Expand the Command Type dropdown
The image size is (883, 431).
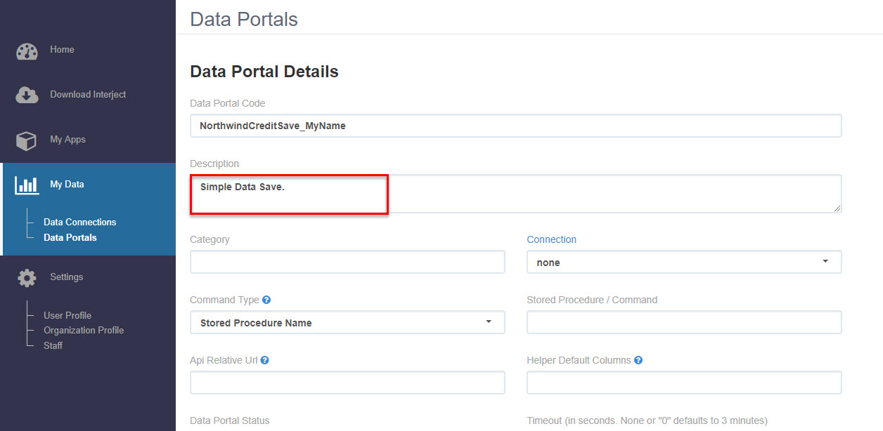click(347, 322)
